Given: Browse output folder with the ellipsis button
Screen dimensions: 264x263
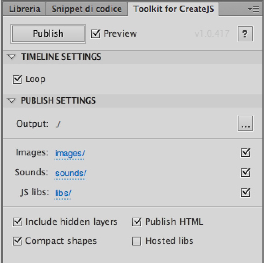Looking at the screenshot, I should (245, 123).
